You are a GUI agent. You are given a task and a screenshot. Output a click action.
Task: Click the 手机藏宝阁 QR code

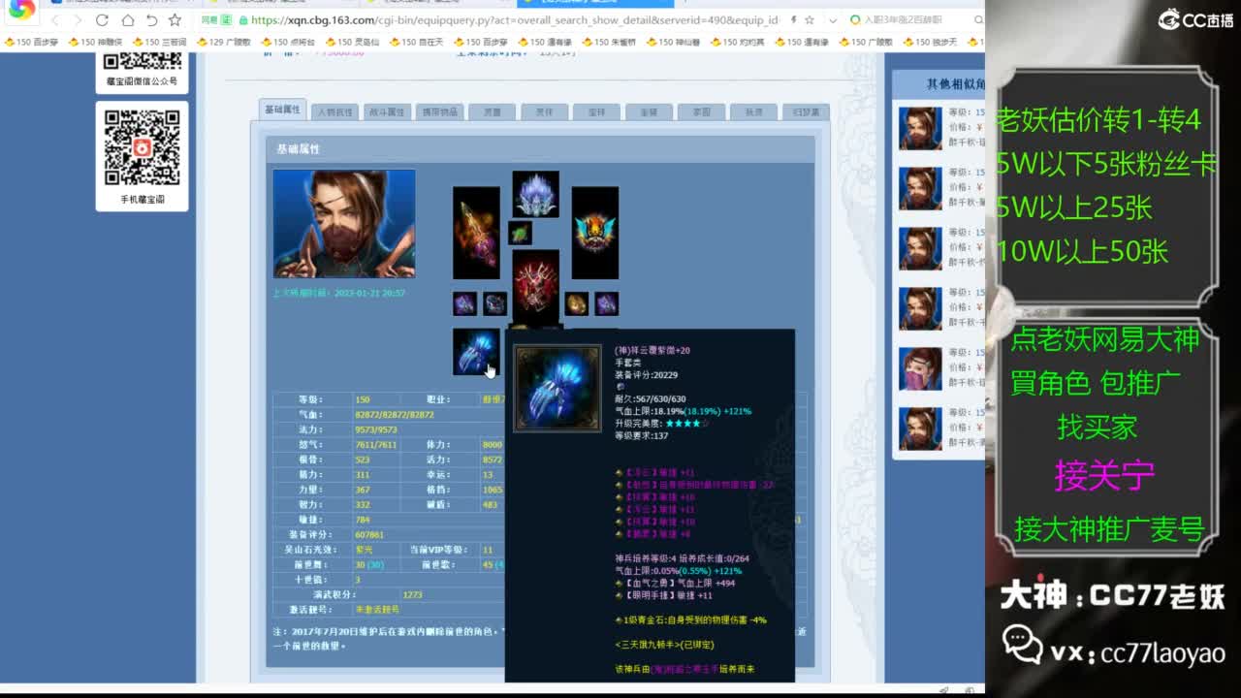[143, 147]
